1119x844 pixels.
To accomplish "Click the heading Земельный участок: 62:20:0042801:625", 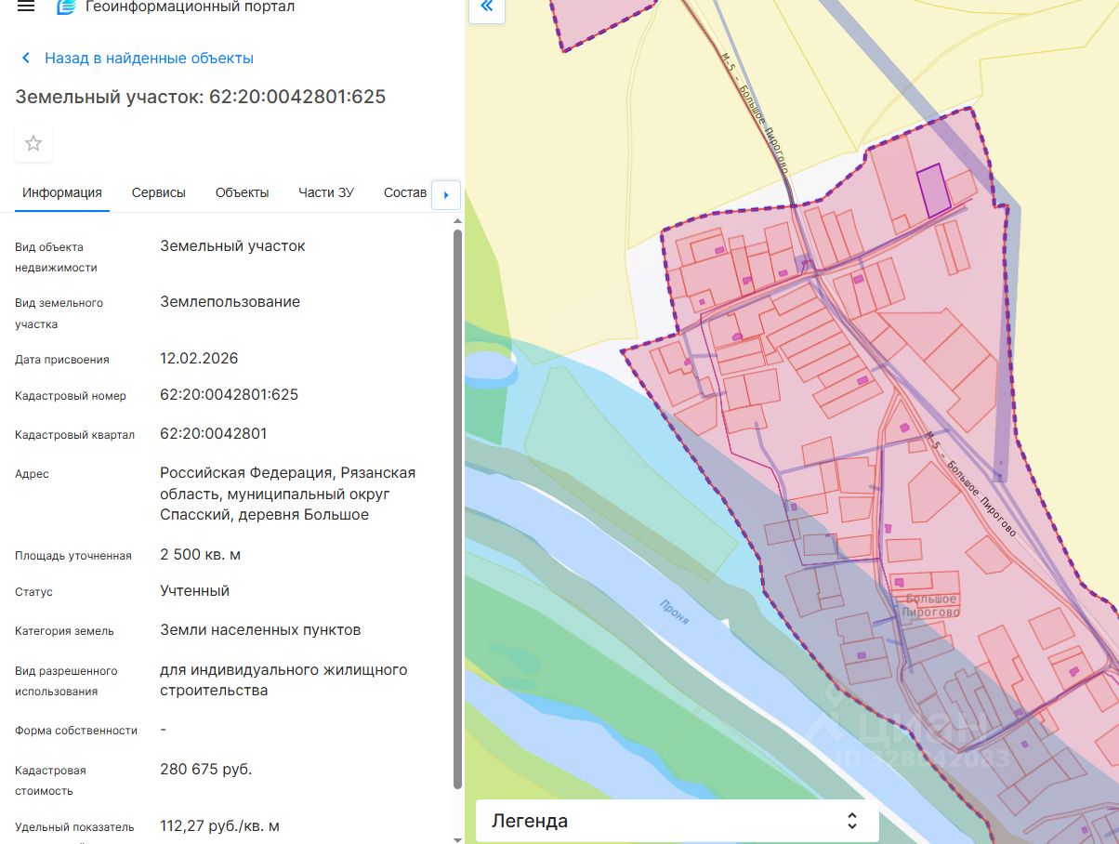I will tap(201, 97).
